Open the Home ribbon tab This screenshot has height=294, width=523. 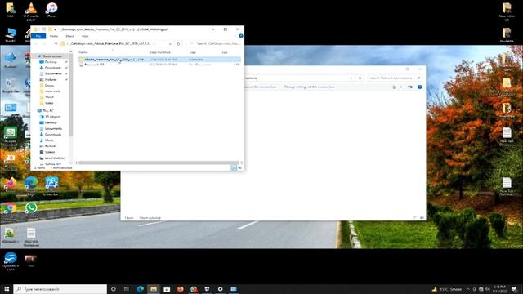click(54, 36)
